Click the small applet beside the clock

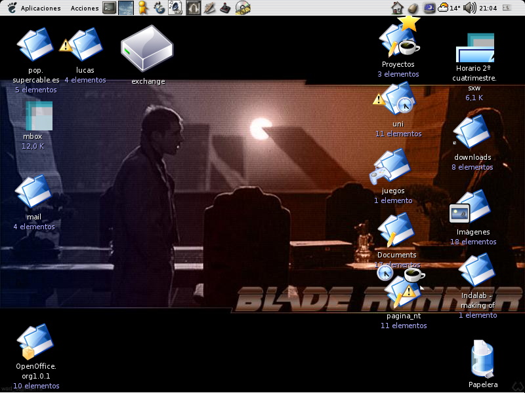tap(507, 7)
